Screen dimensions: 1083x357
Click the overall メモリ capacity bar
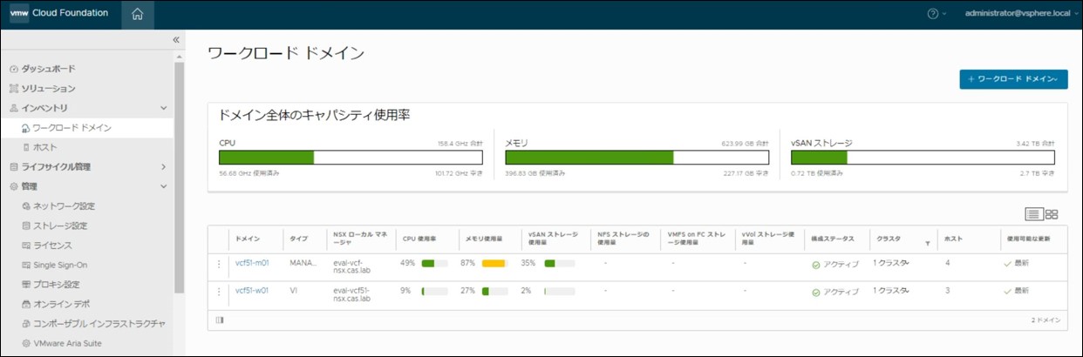637,158
